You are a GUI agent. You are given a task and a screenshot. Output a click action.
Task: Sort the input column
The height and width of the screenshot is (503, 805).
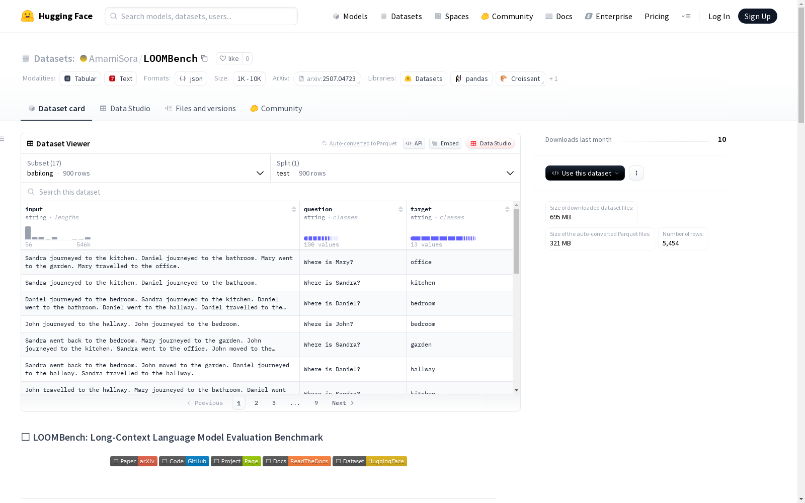(x=294, y=209)
